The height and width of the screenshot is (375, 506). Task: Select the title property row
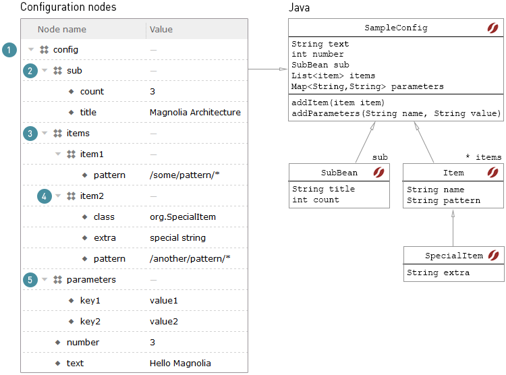click(135, 113)
